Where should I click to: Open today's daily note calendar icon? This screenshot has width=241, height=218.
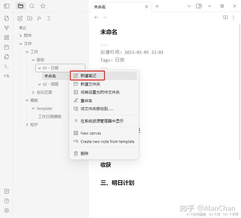click(x=6, y=47)
